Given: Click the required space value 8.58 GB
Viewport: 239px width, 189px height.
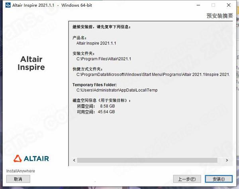Looking at the screenshot, I should pos(108,106).
